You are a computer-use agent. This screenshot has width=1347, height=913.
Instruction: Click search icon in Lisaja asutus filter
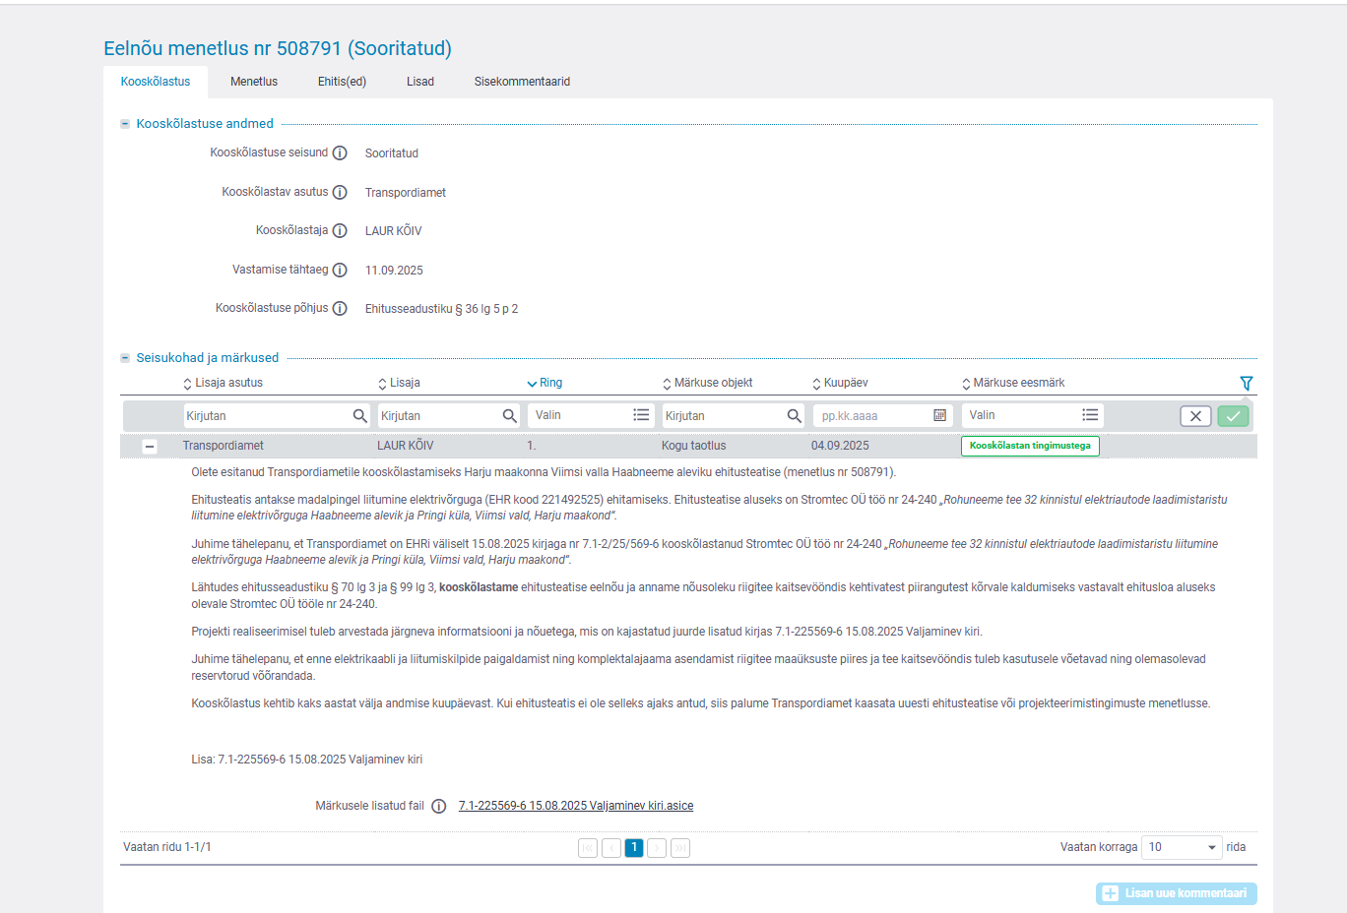pyautogui.click(x=360, y=416)
